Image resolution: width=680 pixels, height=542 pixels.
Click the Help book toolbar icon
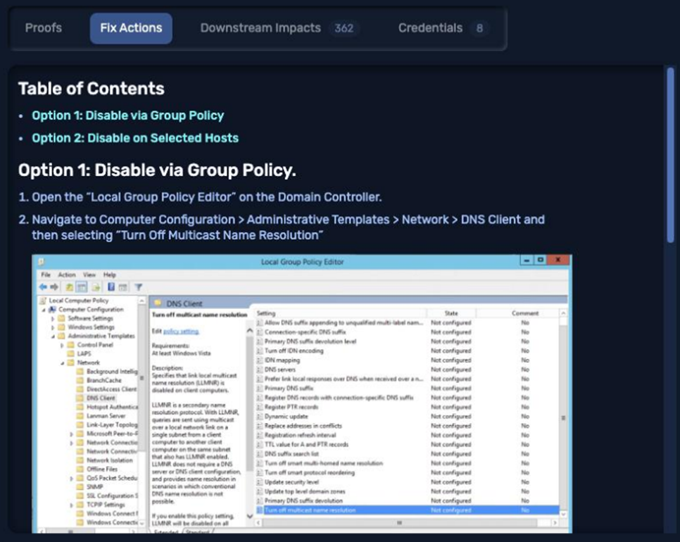pyautogui.click(x=111, y=287)
